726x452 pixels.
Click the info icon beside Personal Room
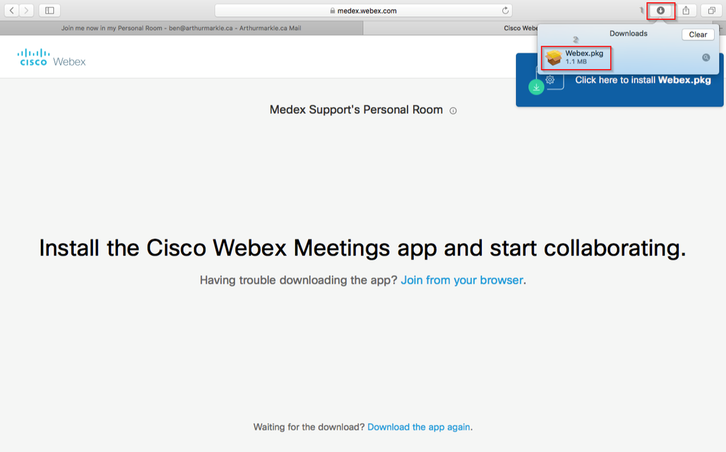pos(453,111)
